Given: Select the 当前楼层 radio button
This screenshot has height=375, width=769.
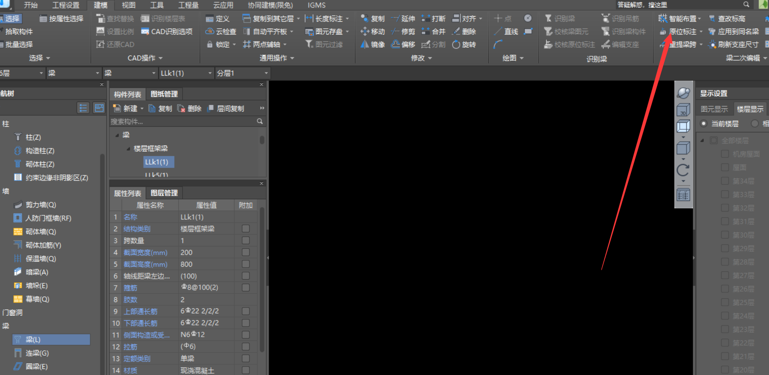Looking at the screenshot, I should (x=704, y=124).
